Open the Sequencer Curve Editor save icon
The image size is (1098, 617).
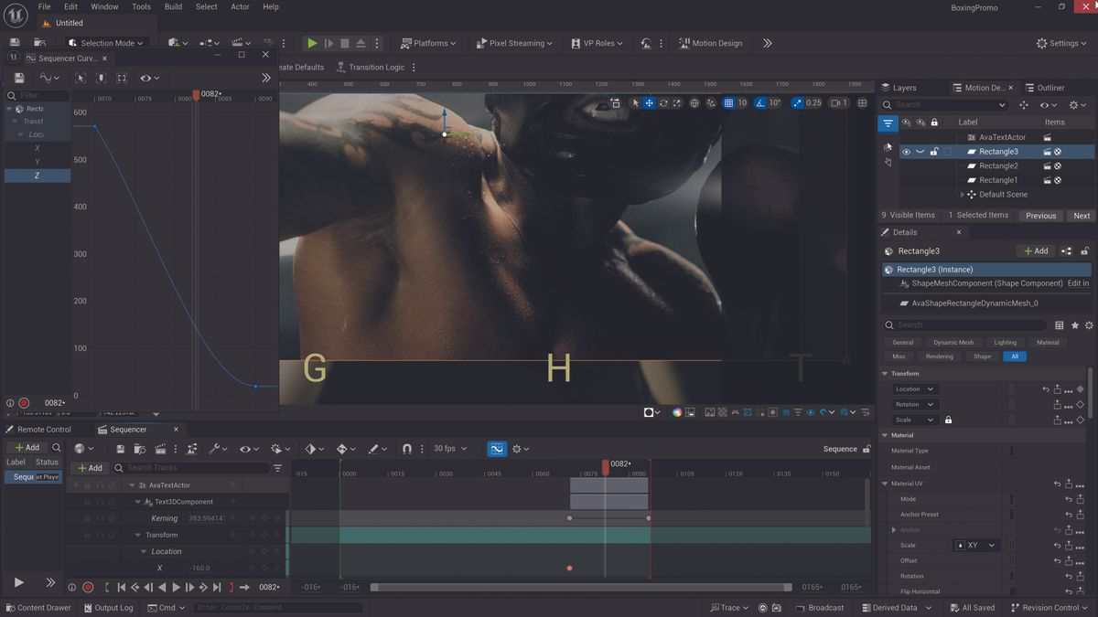point(18,78)
